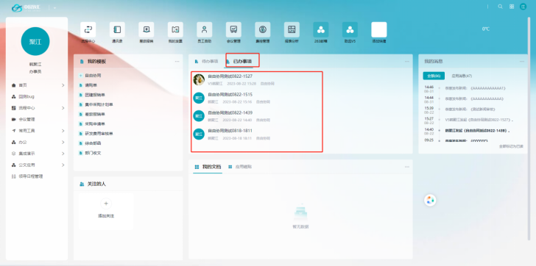Open the fourth shortcut icon right of the laptop icon
Image resolution: width=536 pixels, height=266 pixels.
pyautogui.click(x=175, y=29)
